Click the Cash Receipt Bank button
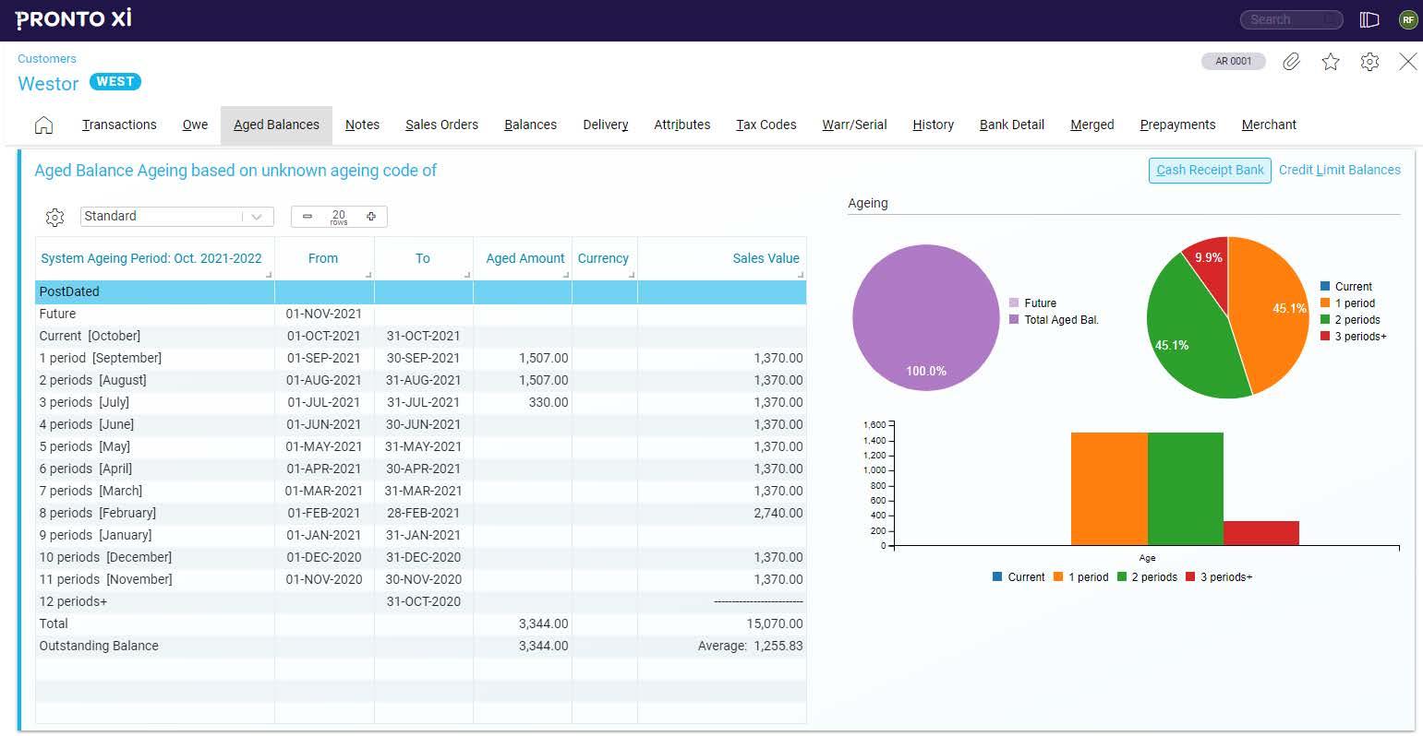This screenshot has width=1423, height=736. point(1209,170)
